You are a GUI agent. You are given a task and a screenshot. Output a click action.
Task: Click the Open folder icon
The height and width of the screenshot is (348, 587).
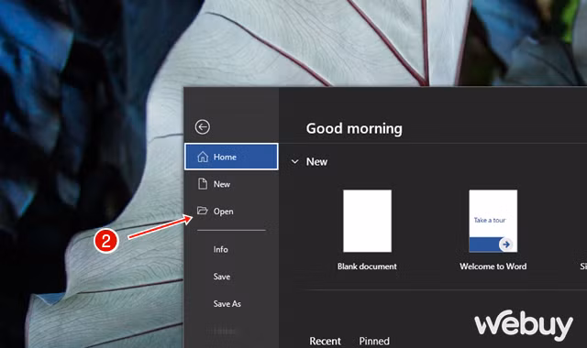tap(203, 211)
